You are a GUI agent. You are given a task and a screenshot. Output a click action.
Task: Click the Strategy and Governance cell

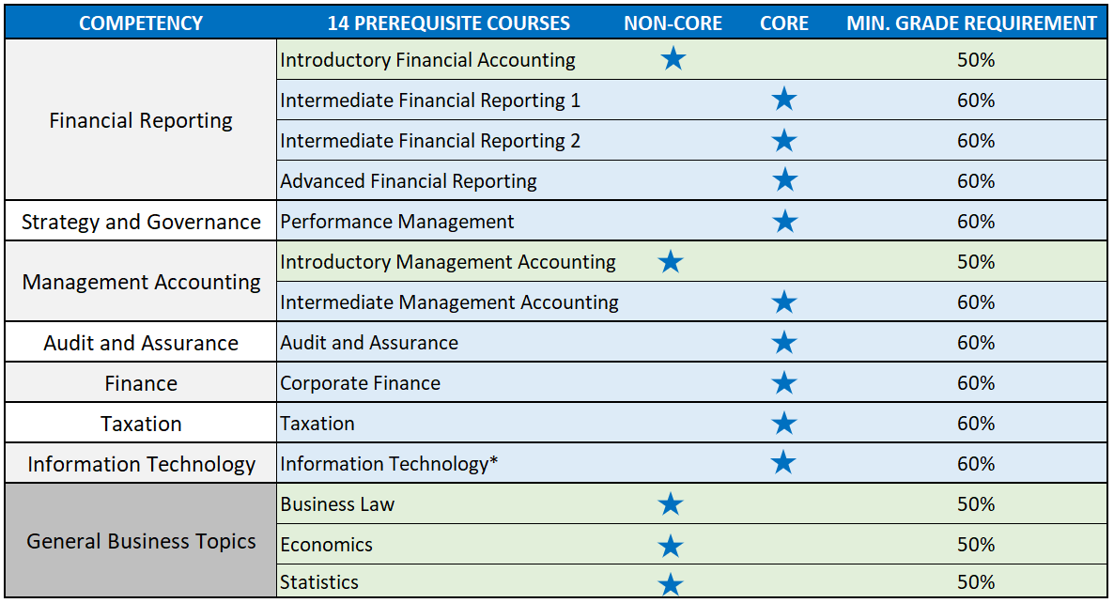(x=141, y=222)
